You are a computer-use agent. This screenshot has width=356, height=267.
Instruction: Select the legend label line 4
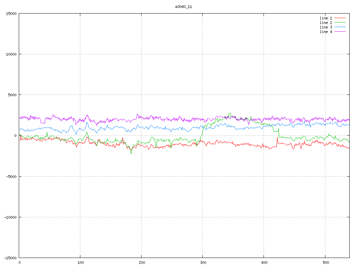(326, 32)
